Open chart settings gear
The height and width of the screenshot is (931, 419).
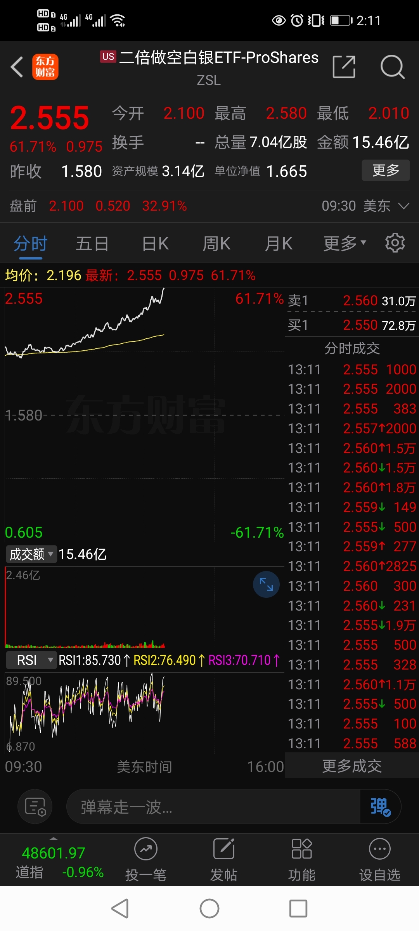pyautogui.click(x=395, y=243)
